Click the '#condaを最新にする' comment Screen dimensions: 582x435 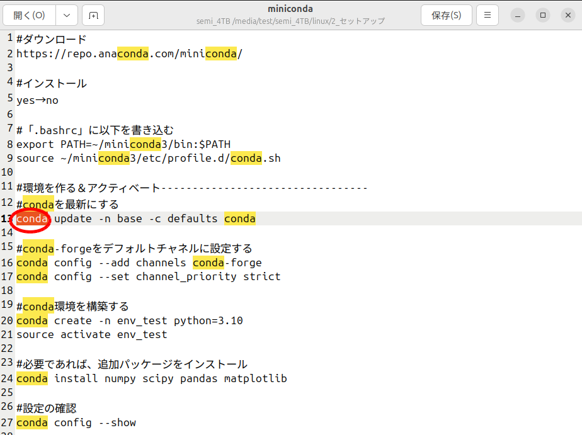click(67, 205)
